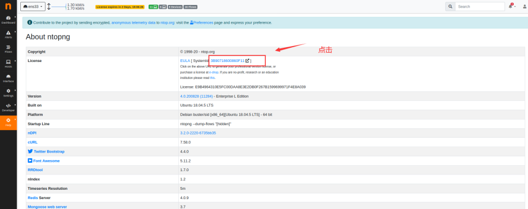
Task: Click the green 11 local hosts badge
Action: [153, 7]
